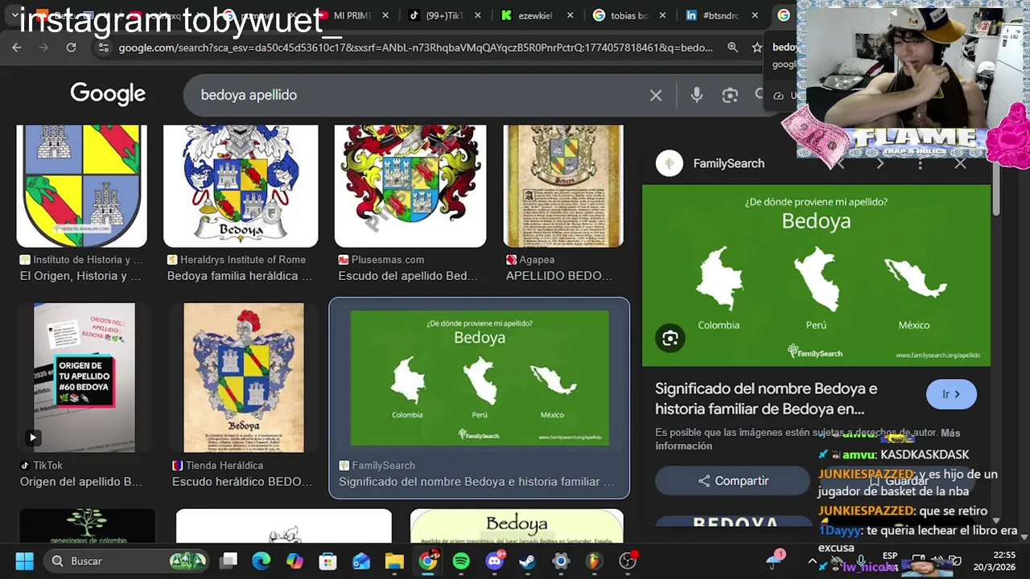This screenshot has height=579, width=1030.
Task: Open Agapea APELLIDO BEDOYA parchment thumbnail
Action: pyautogui.click(x=563, y=186)
